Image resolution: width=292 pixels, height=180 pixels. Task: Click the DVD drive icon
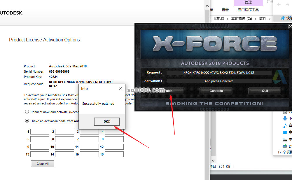(x=285, y=146)
